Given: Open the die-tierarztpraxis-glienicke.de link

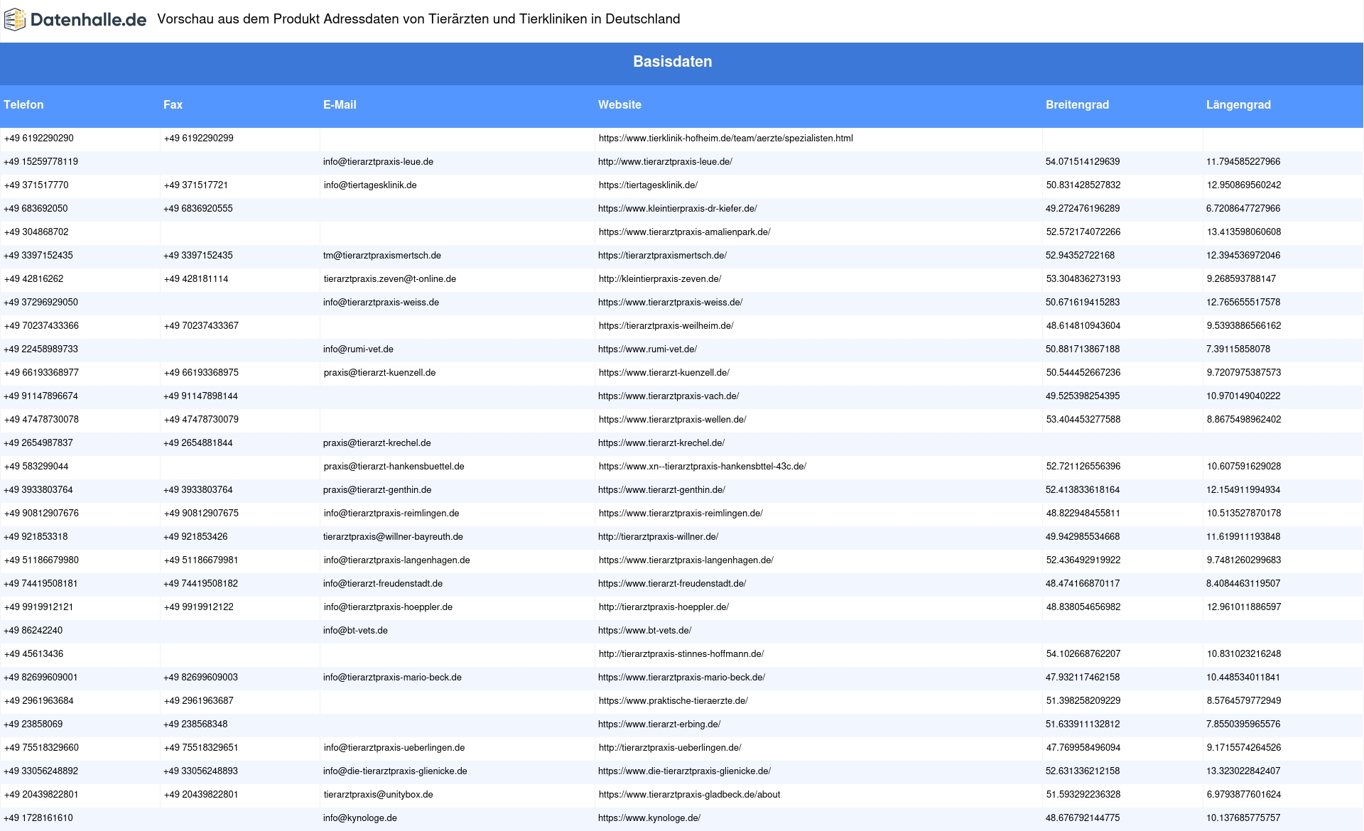Looking at the screenshot, I should tap(684, 771).
